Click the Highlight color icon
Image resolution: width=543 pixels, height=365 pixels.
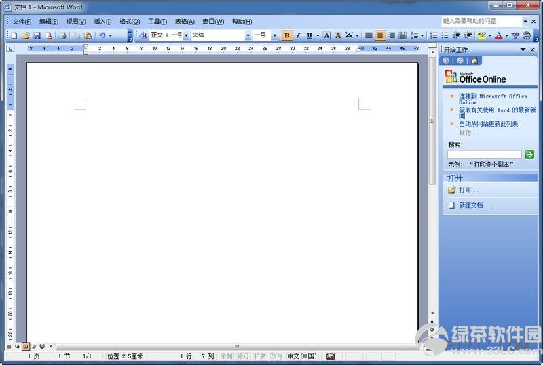(482, 35)
